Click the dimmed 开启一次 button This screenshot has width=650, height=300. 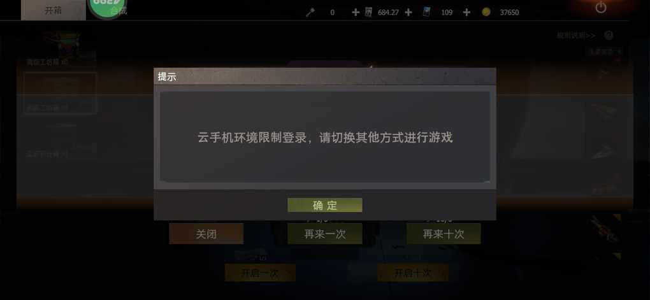click(x=260, y=273)
